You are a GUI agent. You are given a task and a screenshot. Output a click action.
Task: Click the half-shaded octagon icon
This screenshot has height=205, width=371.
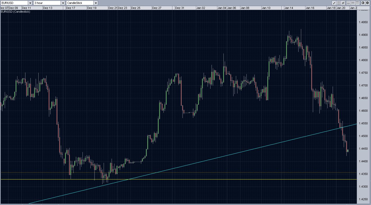(x=363, y=3)
